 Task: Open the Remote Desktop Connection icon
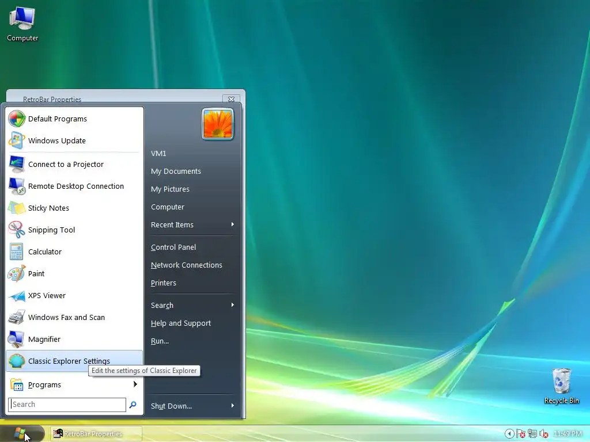coord(17,186)
